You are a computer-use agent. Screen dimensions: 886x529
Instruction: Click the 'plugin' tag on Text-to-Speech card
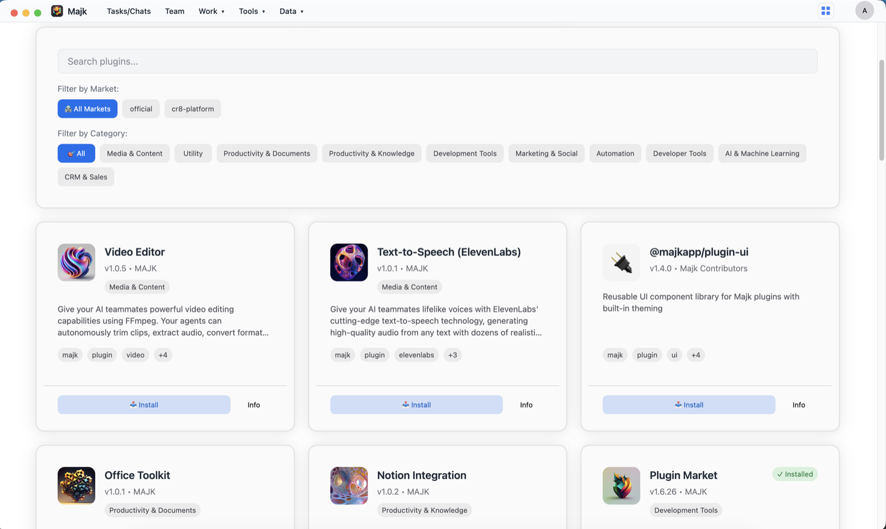374,355
